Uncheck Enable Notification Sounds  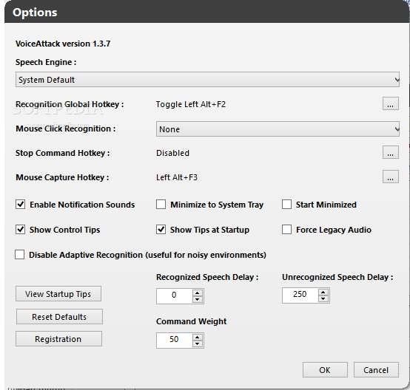click(x=21, y=205)
